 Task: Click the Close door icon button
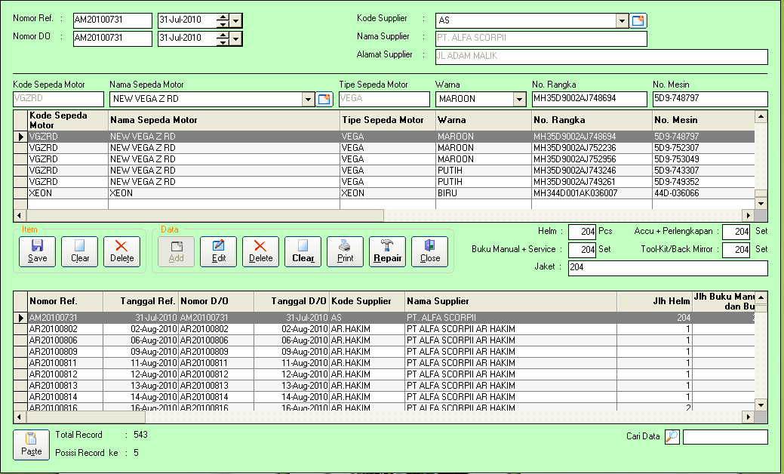(430, 251)
